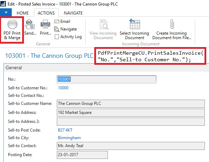Click the PDF Print & Merge action
Image resolution: width=209 pixels, height=162 pixels.
tap(12, 30)
